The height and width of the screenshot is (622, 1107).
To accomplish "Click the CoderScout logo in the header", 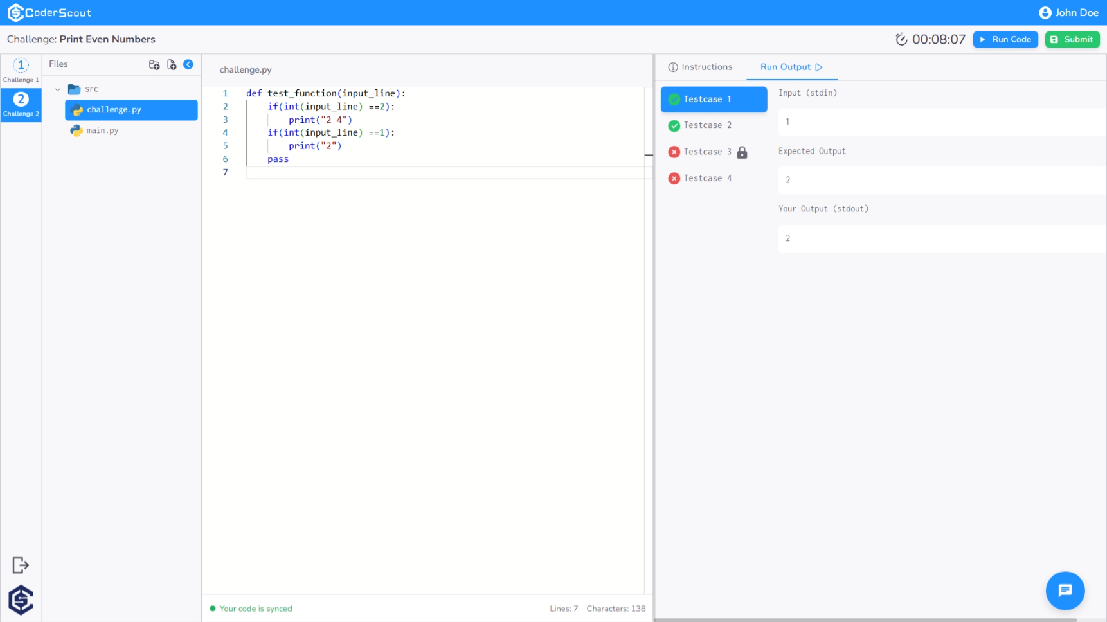I will [x=50, y=12].
